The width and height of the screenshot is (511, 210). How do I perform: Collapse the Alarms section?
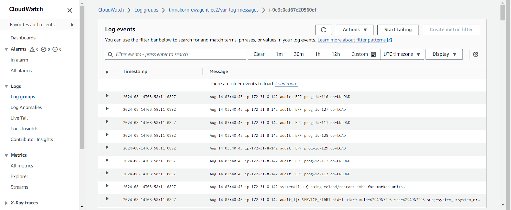pyautogui.click(x=6, y=49)
